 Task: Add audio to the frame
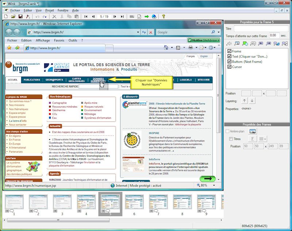(x=229, y=43)
